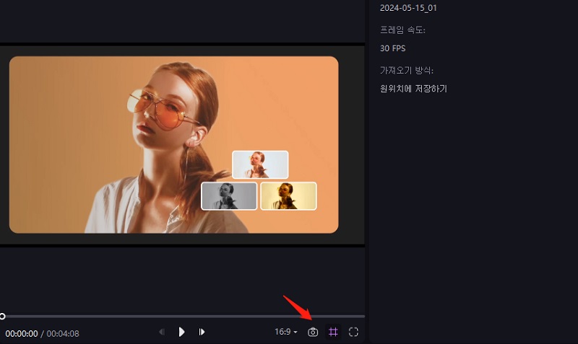The width and height of the screenshot is (578, 344).
Task: Step back to the previous frame
Action: [x=162, y=332]
